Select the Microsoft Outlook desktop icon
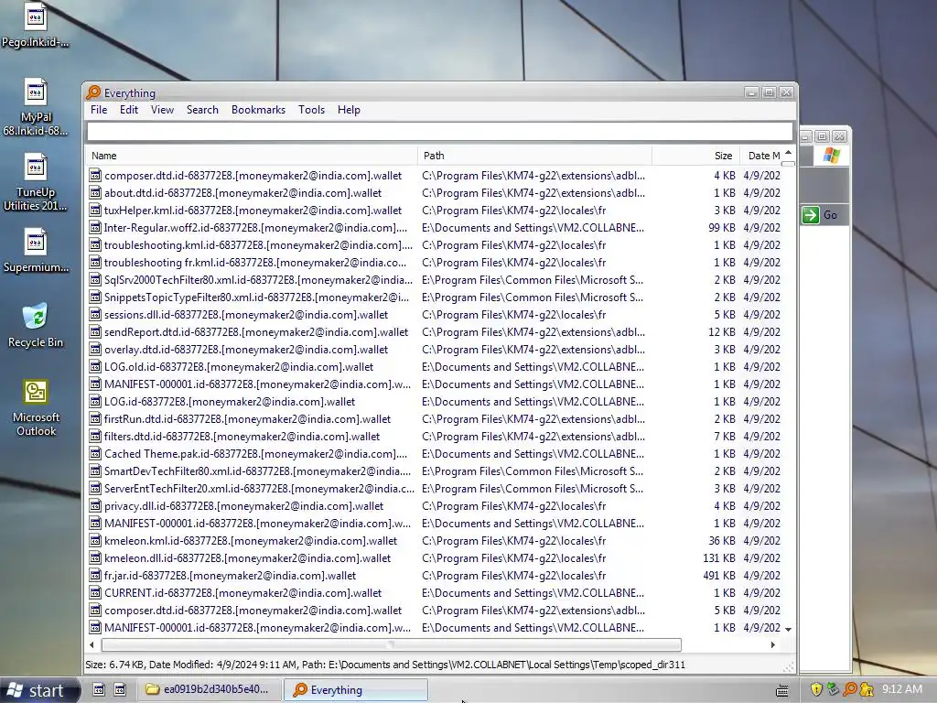Screen dimensions: 937x703 point(36,407)
